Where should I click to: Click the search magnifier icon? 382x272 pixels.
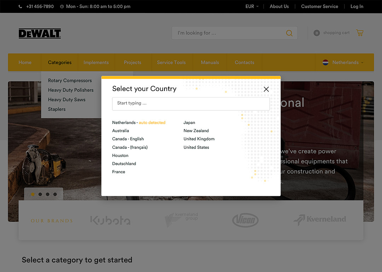point(289,33)
